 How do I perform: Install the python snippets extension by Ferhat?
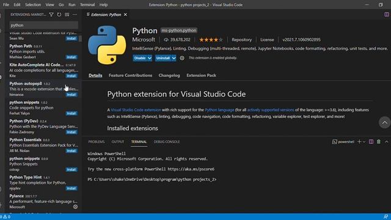(x=71, y=113)
